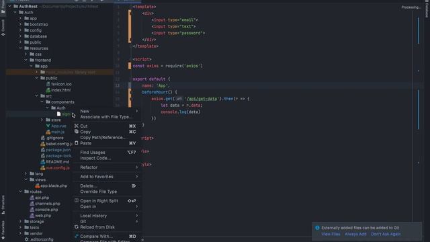
Task: Click the Reload from Disk refresh icon
Action: [x=77, y=227]
